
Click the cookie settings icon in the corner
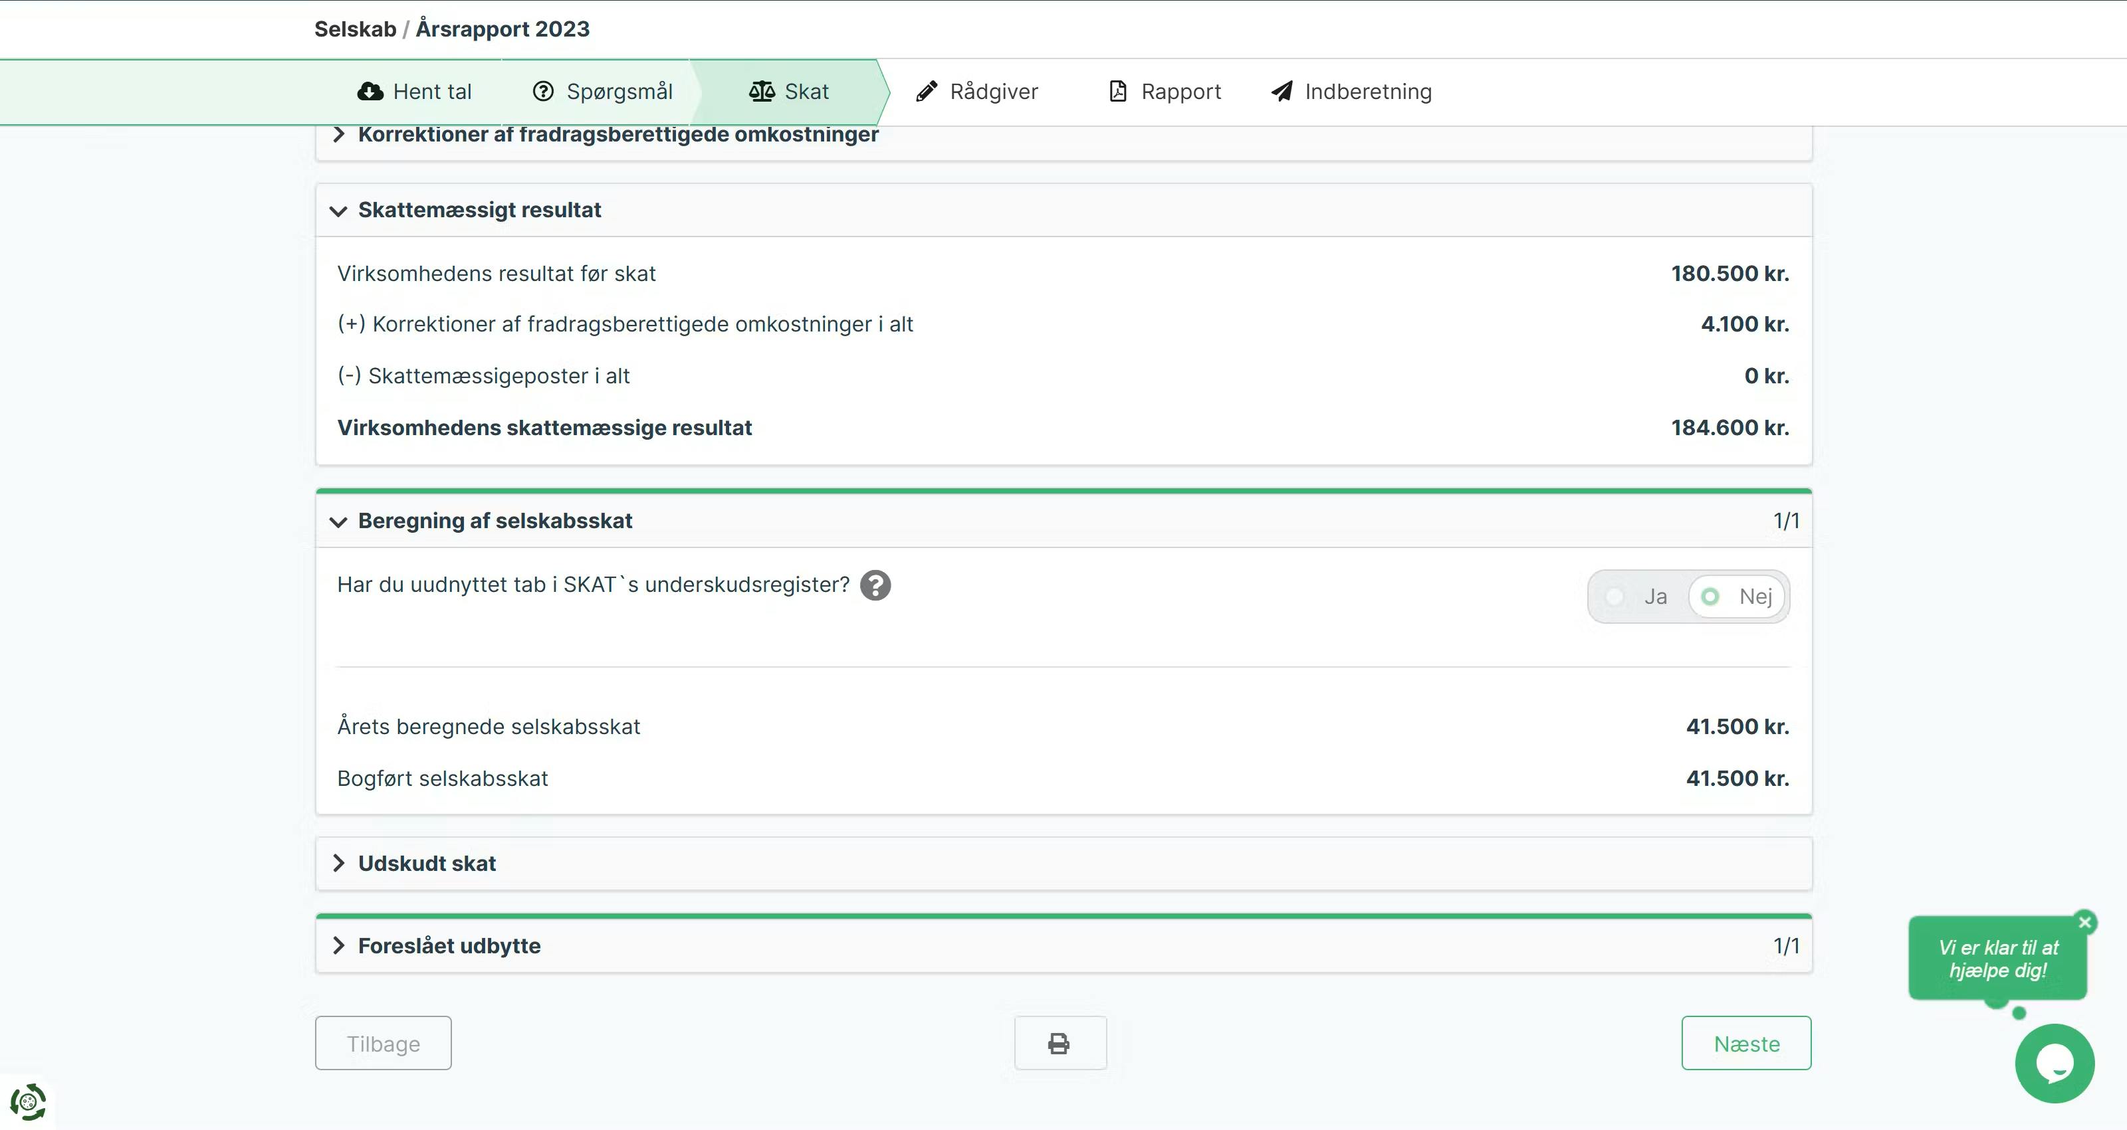click(x=27, y=1102)
